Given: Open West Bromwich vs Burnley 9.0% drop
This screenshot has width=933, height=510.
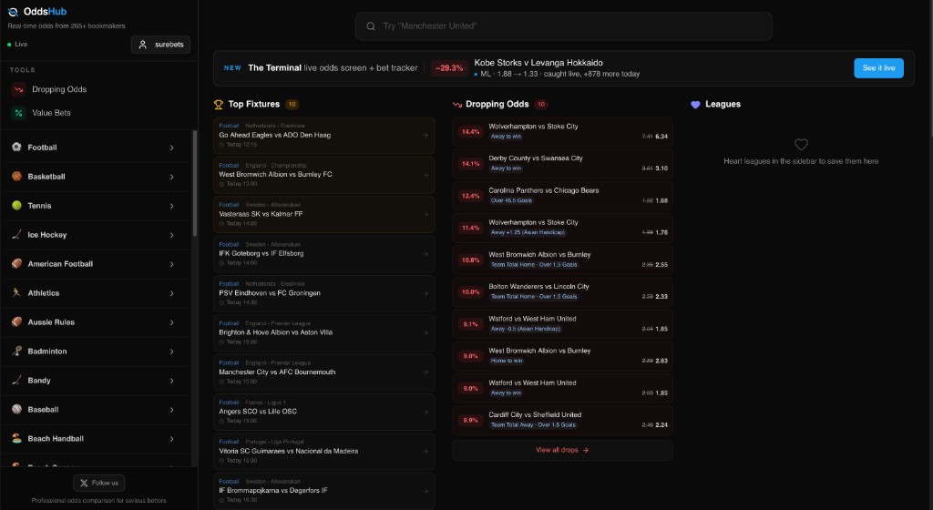Looking at the screenshot, I should [x=562, y=356].
